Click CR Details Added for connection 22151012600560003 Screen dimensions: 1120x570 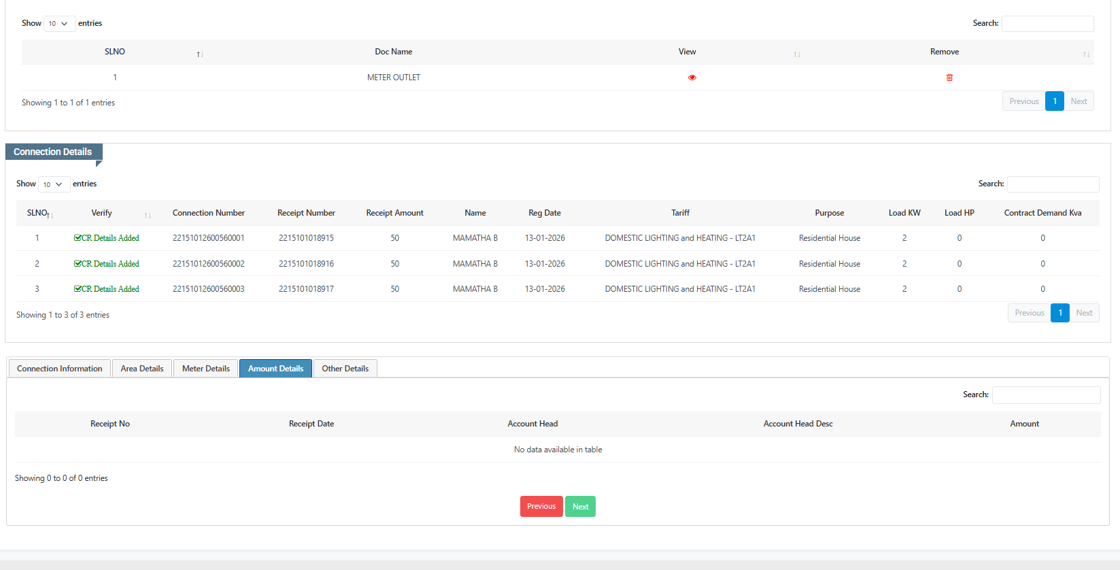coord(107,289)
